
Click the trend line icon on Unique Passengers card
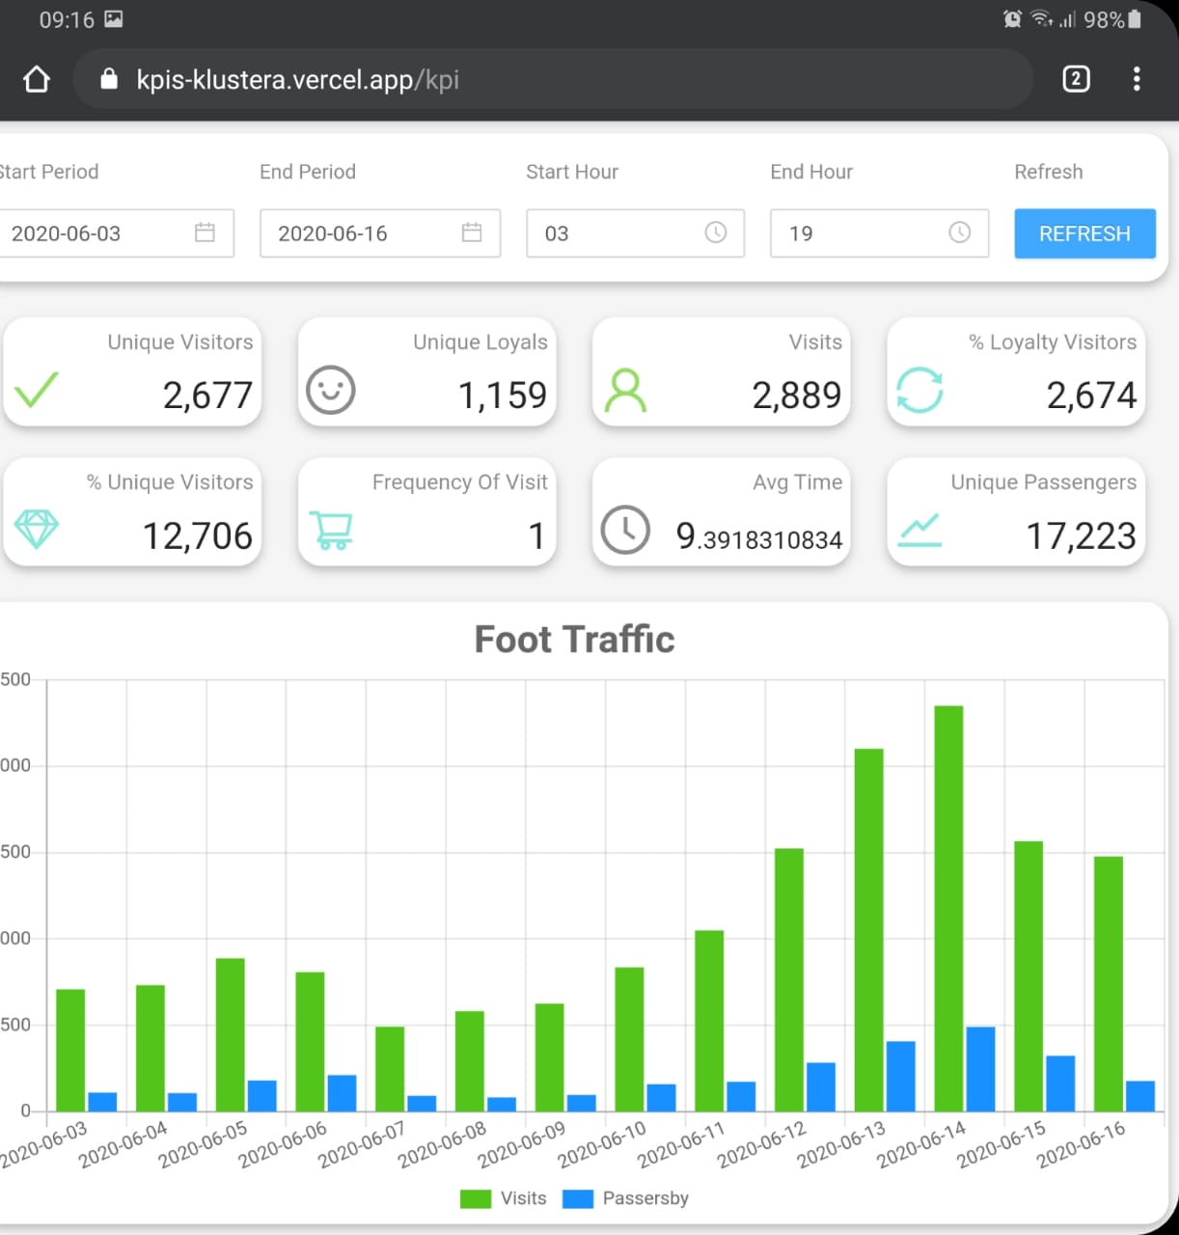coord(919,531)
